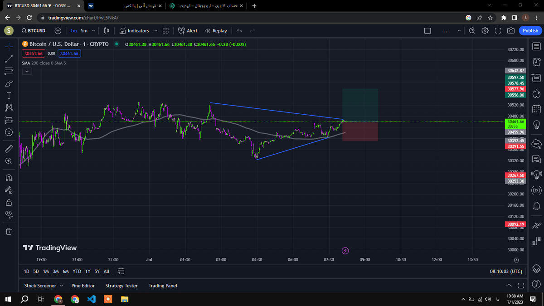Open the Pine Editor tab

tap(83, 286)
